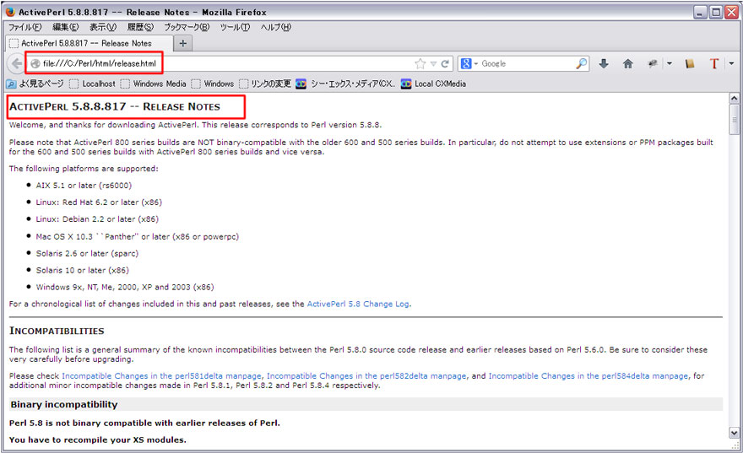This screenshot has width=743, height=453.
Task: Click list item Solaris 2.6 or later (sparc)
Action: (x=87, y=253)
